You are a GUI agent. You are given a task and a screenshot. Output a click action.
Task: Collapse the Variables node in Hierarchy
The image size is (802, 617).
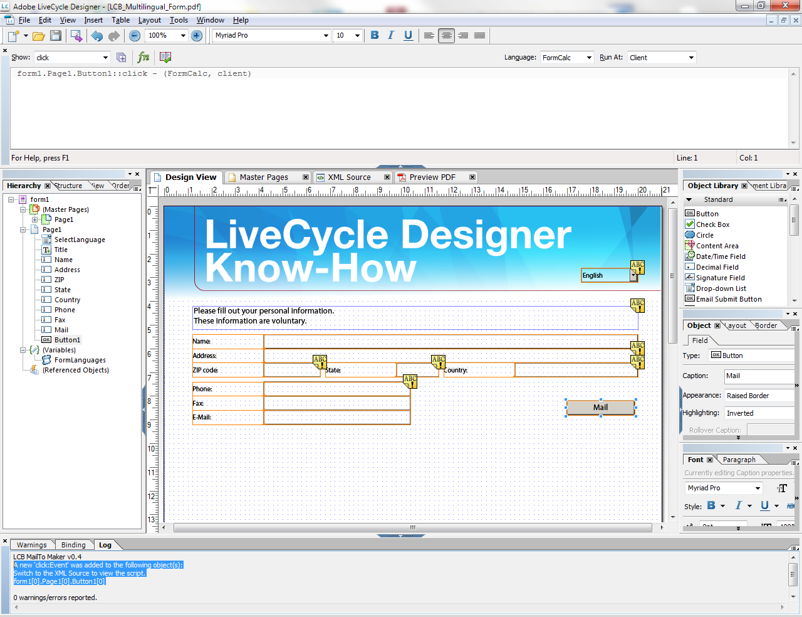click(x=23, y=350)
